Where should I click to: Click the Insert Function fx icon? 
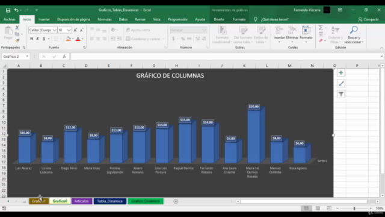click(64, 57)
